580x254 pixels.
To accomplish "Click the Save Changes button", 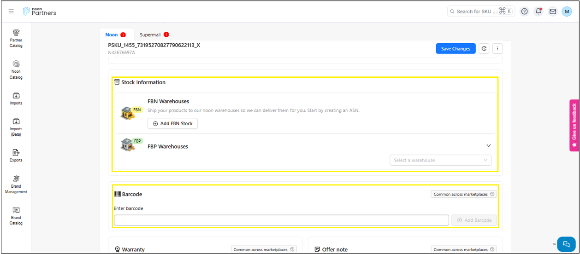I will (x=456, y=49).
